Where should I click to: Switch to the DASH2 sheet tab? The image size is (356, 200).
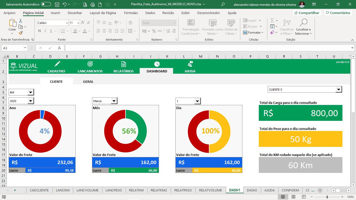[252, 190]
